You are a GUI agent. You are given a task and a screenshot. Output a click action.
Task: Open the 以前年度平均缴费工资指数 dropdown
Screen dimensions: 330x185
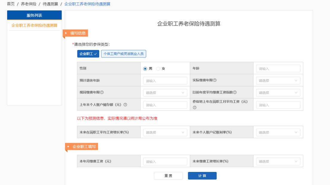coord(277,93)
